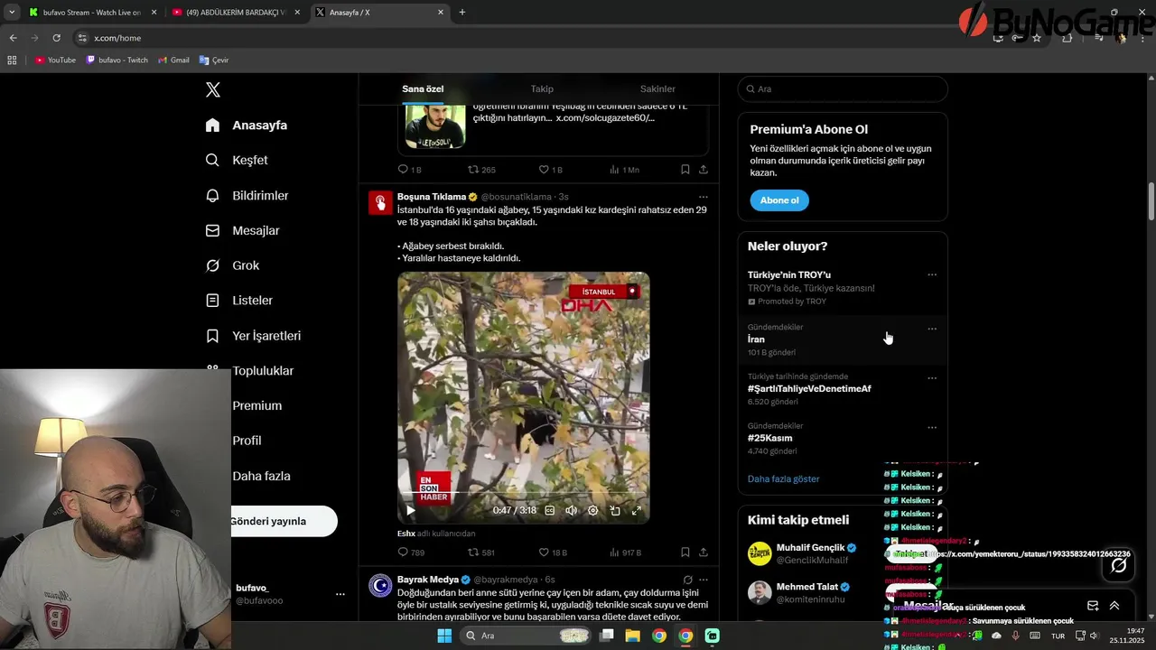1156x650 pixels.
Task: Open #ŞartlıTahliyeVeDenetimeAf trend
Action: [809, 388]
